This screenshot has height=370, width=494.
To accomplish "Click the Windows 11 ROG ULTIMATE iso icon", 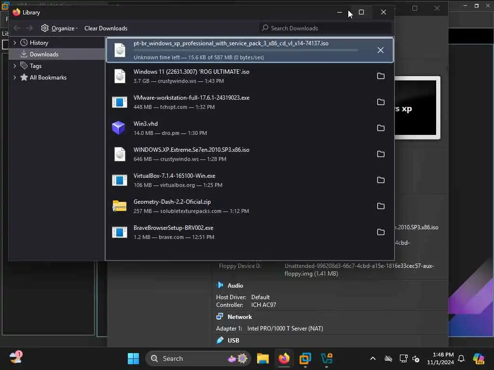I will 120,76.
